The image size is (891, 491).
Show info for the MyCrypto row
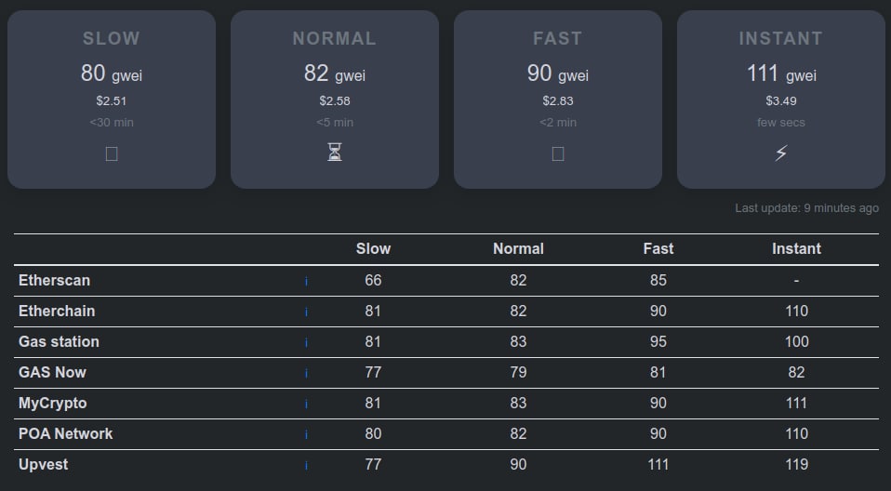point(306,404)
